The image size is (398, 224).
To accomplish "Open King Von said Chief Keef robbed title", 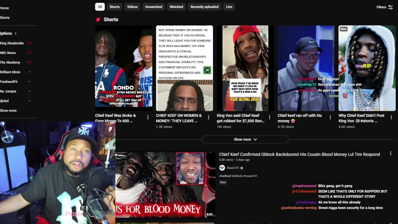I will tap(241, 118).
